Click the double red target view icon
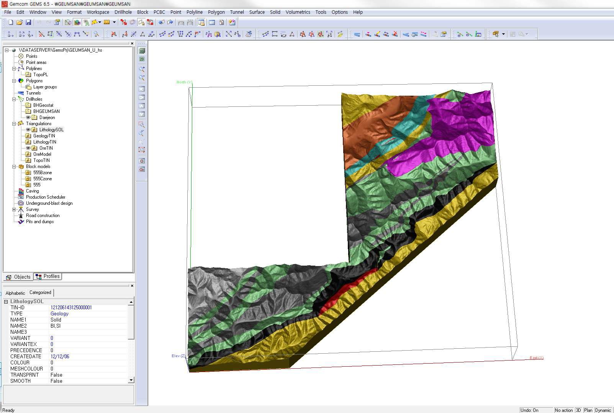This screenshot has height=413, width=614. tap(142, 170)
